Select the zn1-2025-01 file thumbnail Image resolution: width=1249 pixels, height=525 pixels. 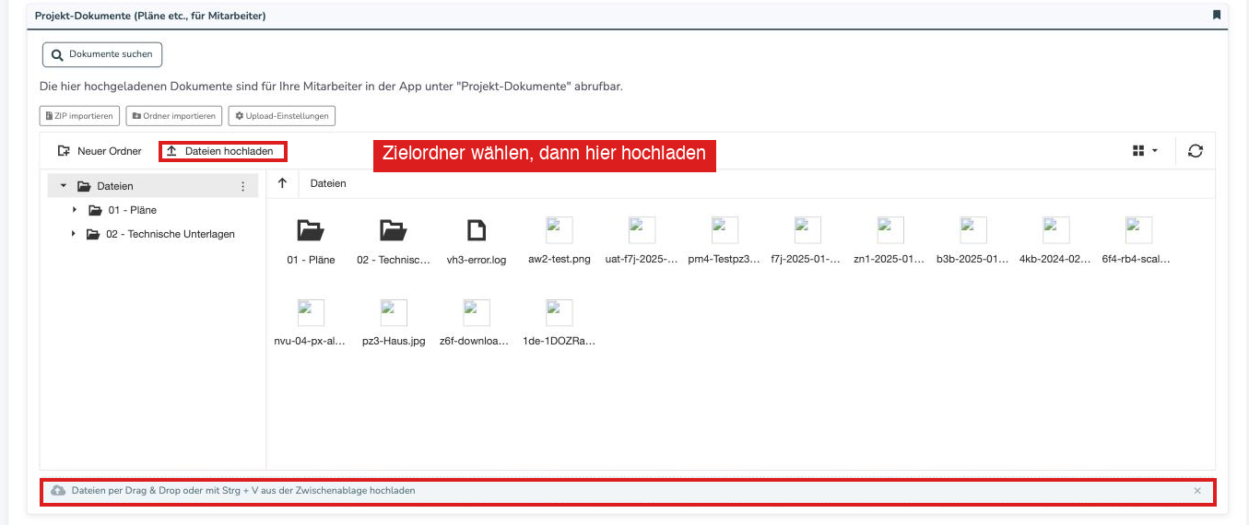pyautogui.click(x=890, y=229)
